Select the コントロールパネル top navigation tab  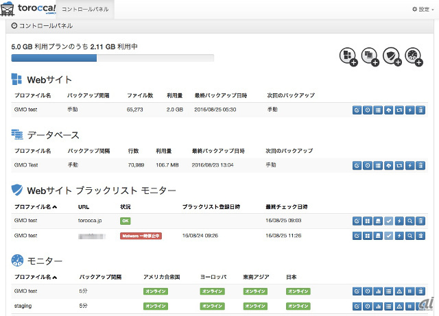[84, 10]
